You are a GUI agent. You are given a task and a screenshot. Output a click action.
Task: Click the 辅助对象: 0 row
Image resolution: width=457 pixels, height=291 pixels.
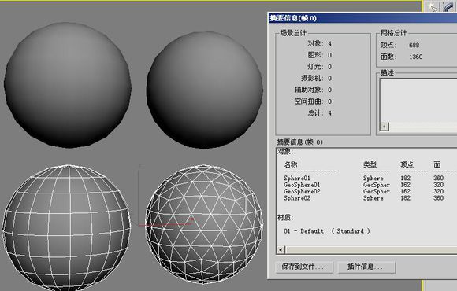tap(313, 90)
